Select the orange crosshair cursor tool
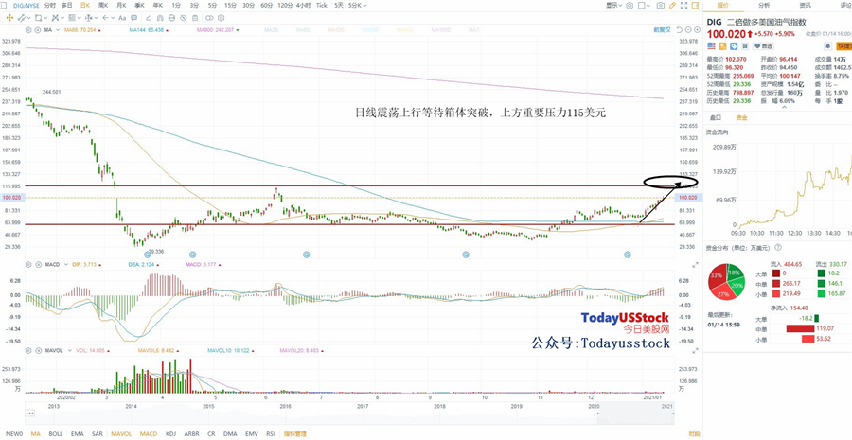This screenshot has height=440, width=852. pos(9,18)
